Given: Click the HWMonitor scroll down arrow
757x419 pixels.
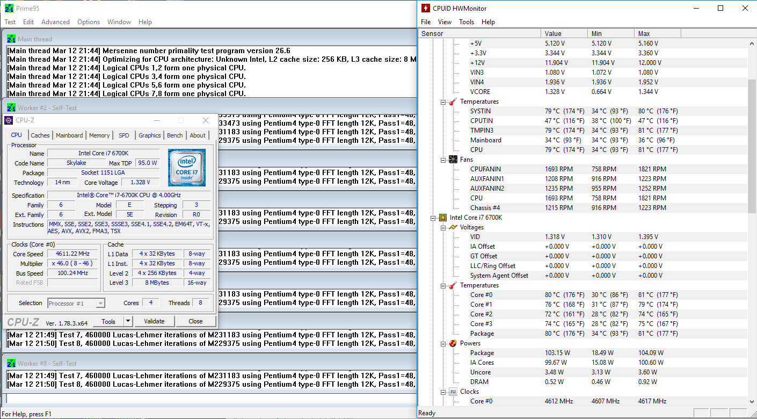Looking at the screenshot, I should point(752,401).
